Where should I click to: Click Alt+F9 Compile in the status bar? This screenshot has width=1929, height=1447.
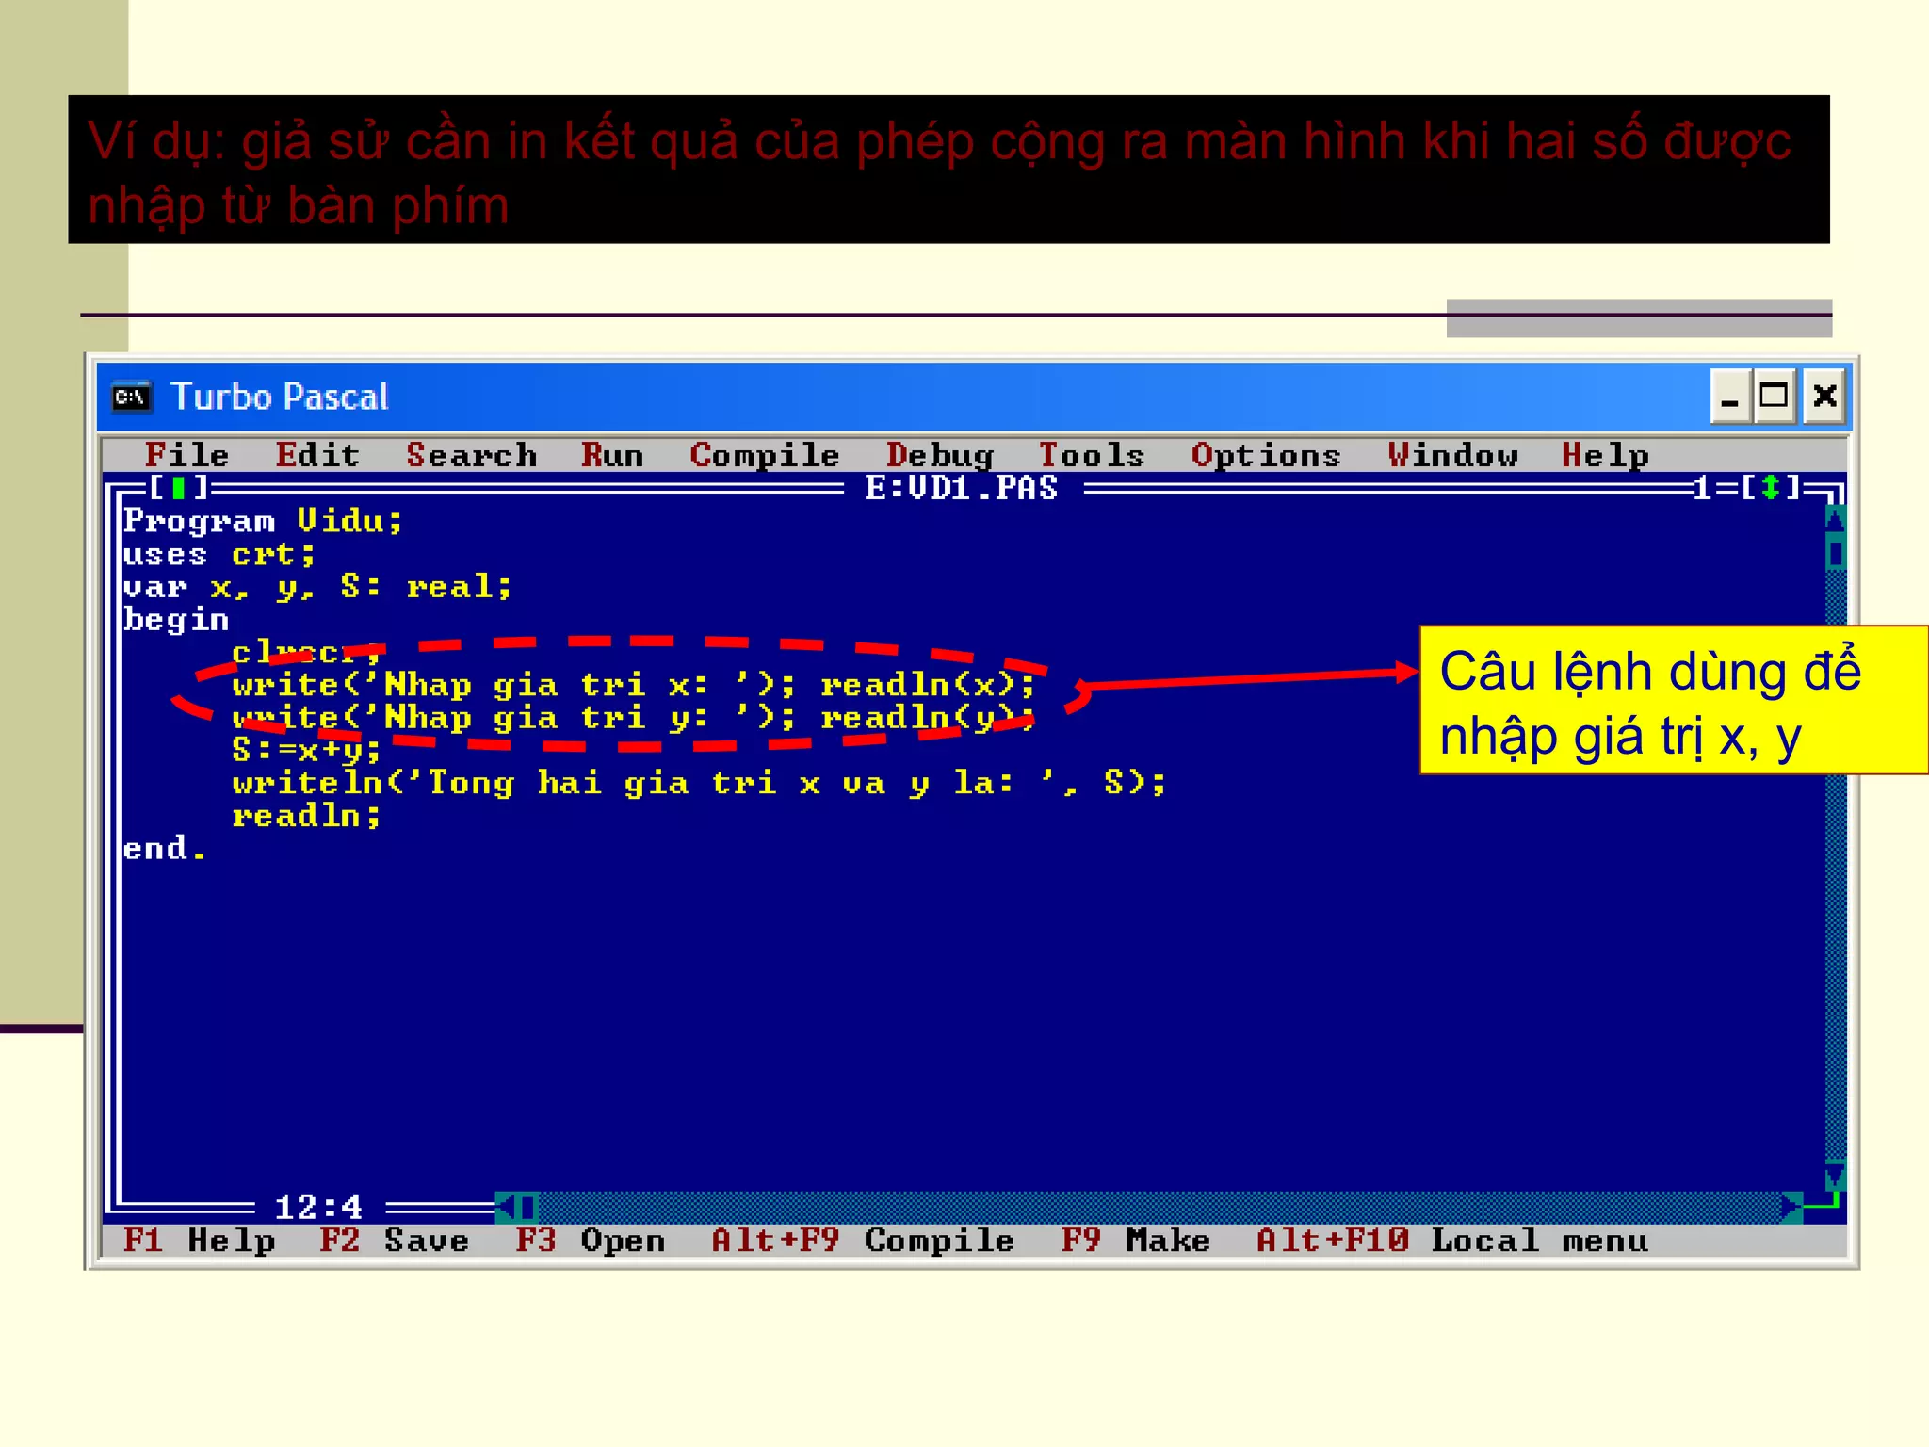pyautogui.click(x=862, y=1241)
